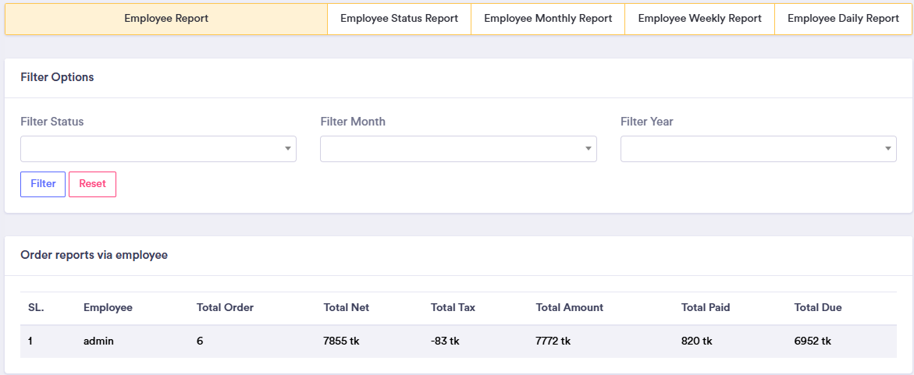Screen dimensions: 914x375
Task: Click the Employee column header
Action: (x=108, y=308)
